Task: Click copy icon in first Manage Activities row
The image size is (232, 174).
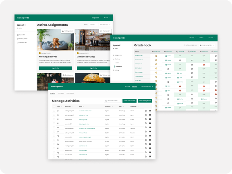Action: click(146, 111)
